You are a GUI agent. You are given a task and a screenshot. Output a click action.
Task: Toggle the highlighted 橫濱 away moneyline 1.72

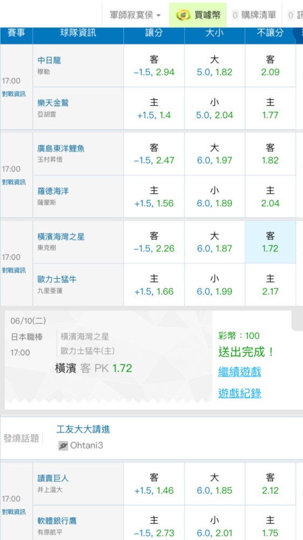click(270, 242)
